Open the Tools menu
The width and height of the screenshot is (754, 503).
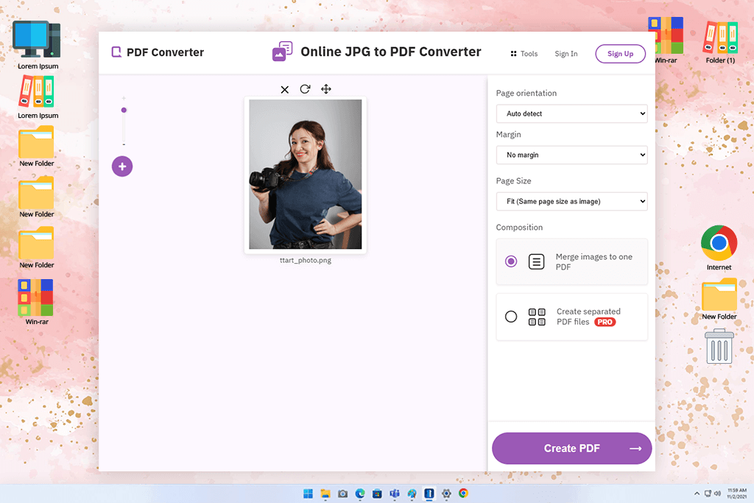[524, 54]
